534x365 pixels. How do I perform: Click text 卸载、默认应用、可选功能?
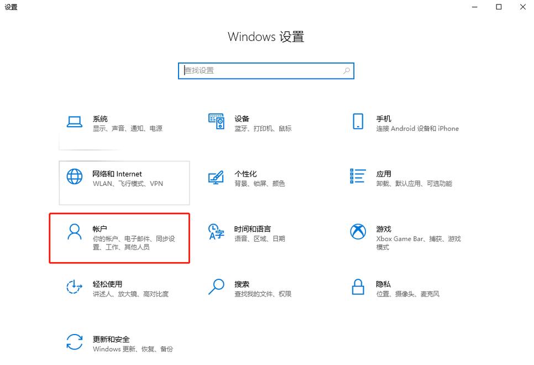click(414, 184)
